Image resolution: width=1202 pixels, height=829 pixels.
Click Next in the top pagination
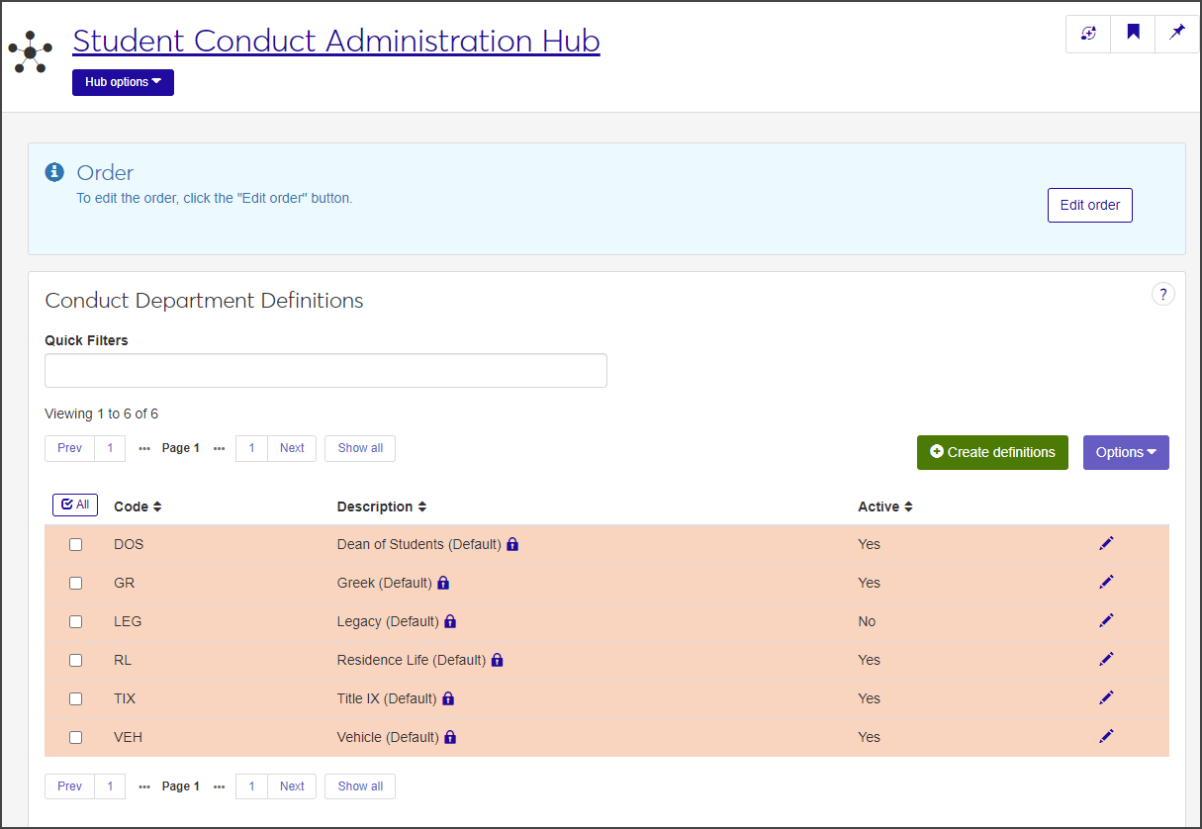(292, 448)
